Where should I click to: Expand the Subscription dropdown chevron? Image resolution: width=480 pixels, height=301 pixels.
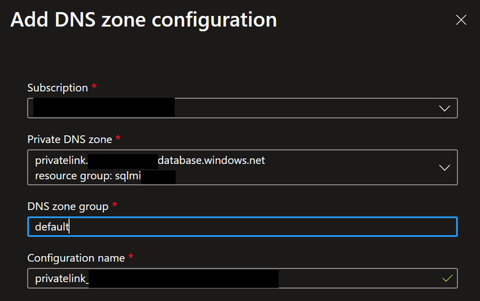[445, 108]
